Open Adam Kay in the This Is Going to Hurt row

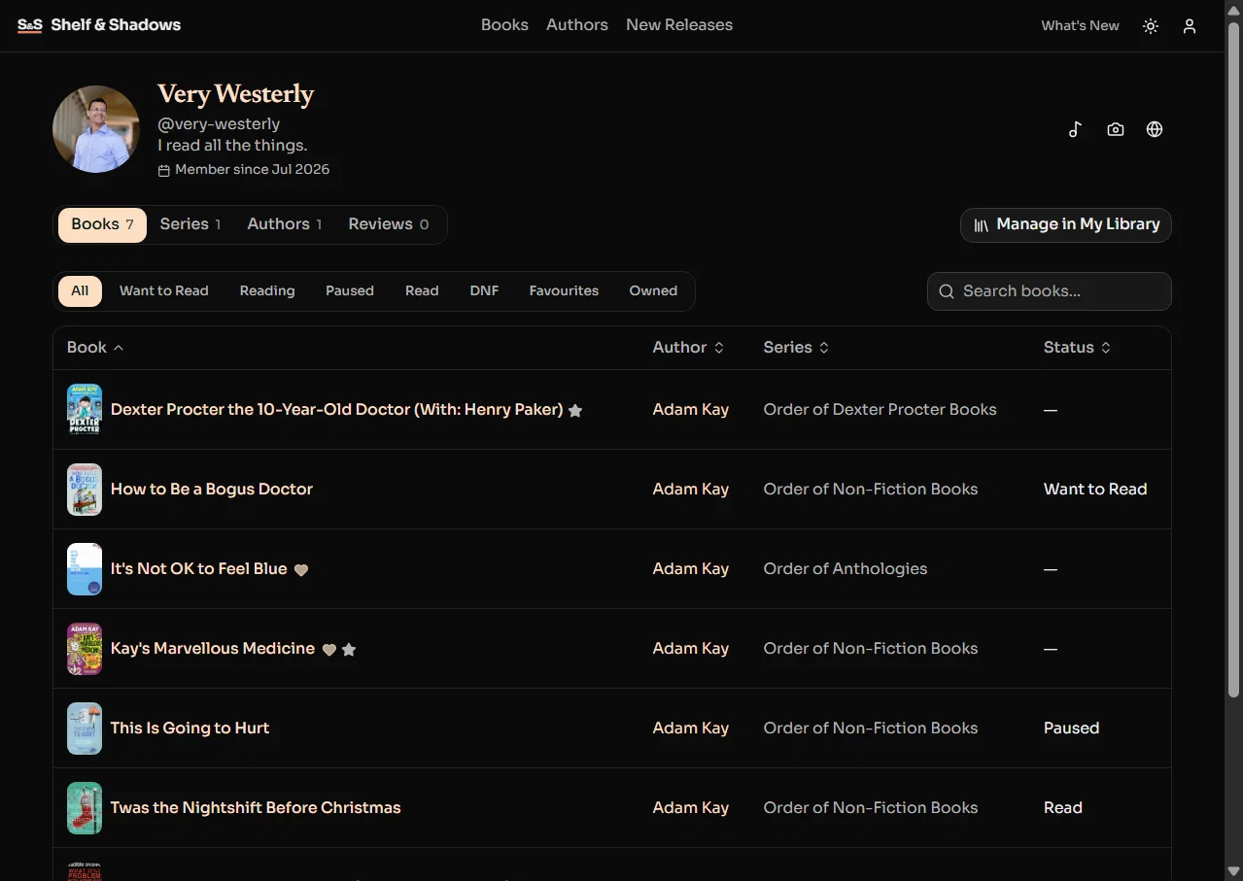[x=691, y=729]
